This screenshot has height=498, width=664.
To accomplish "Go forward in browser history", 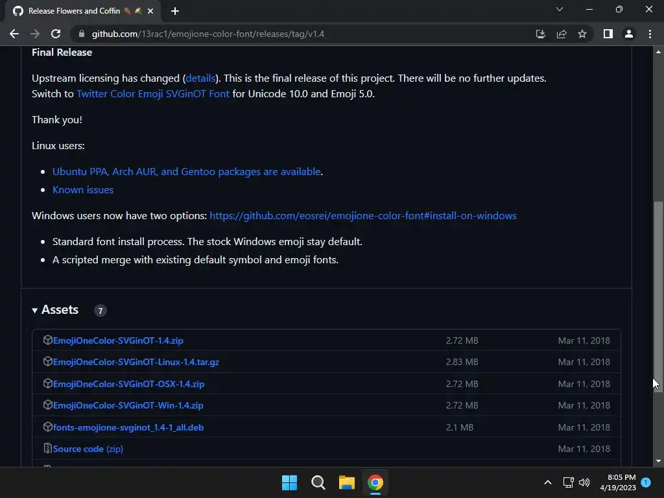I will coord(35,34).
